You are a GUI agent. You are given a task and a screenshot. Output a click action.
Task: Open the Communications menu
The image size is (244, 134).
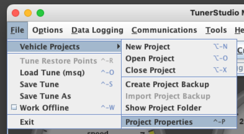(x=164, y=30)
